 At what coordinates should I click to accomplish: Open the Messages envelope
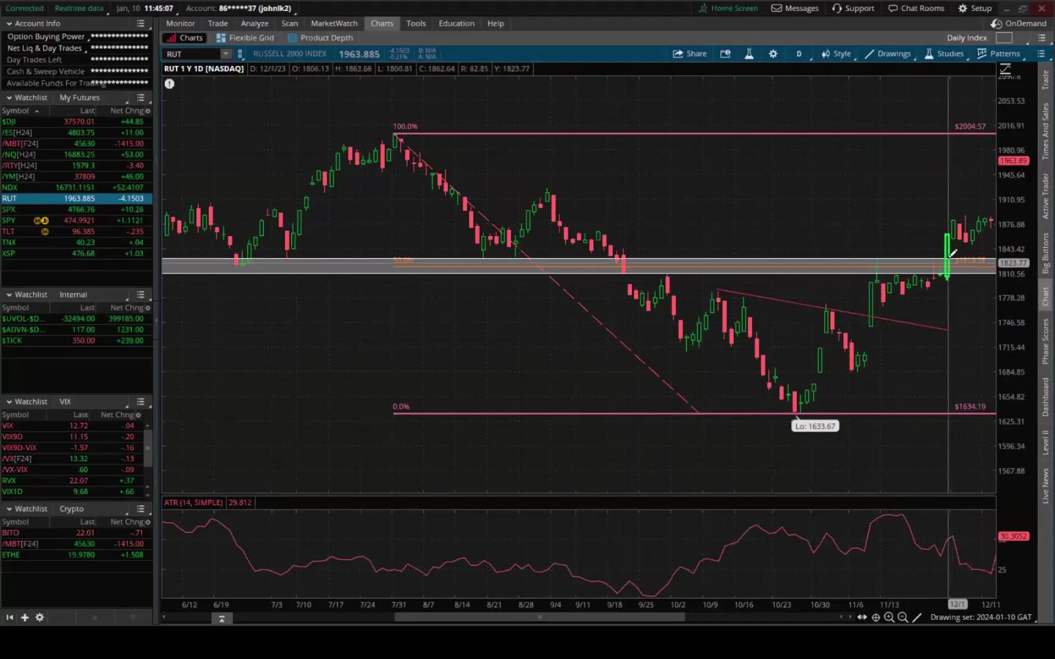tap(795, 9)
